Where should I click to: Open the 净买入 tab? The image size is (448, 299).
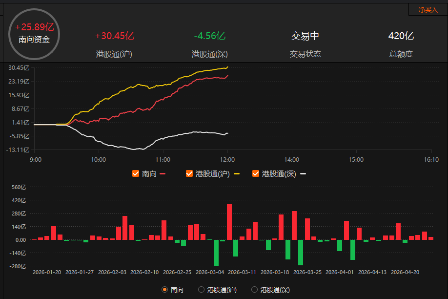point(428,10)
